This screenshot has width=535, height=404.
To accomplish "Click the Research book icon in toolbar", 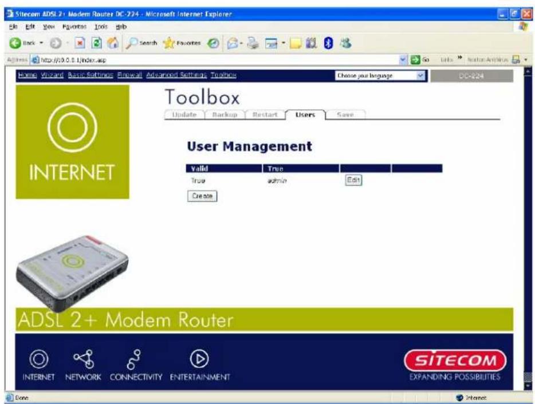I will click(x=311, y=43).
